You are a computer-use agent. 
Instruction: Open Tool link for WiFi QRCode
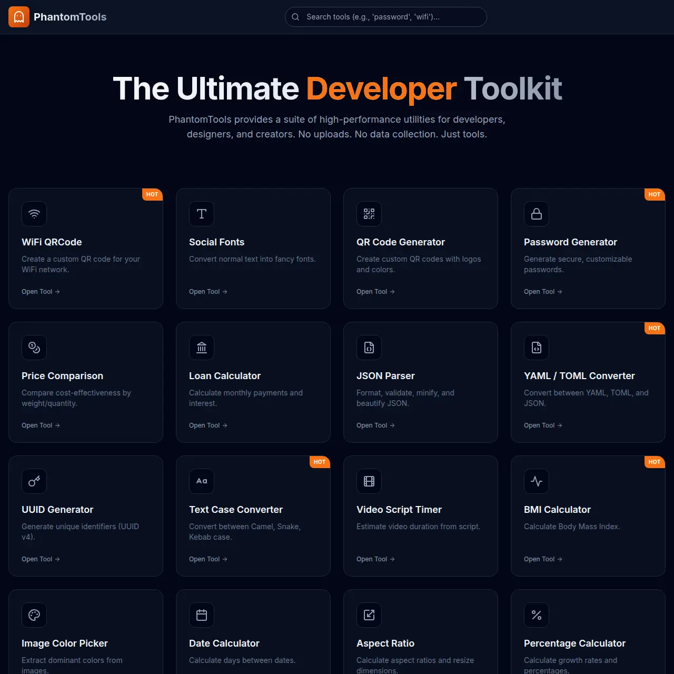click(41, 292)
